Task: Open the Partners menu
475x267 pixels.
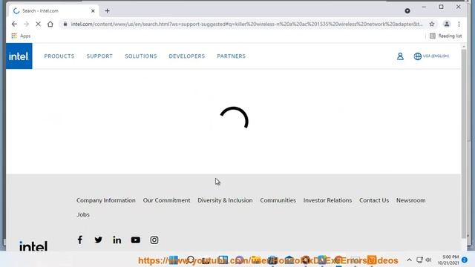Action: tap(231, 56)
